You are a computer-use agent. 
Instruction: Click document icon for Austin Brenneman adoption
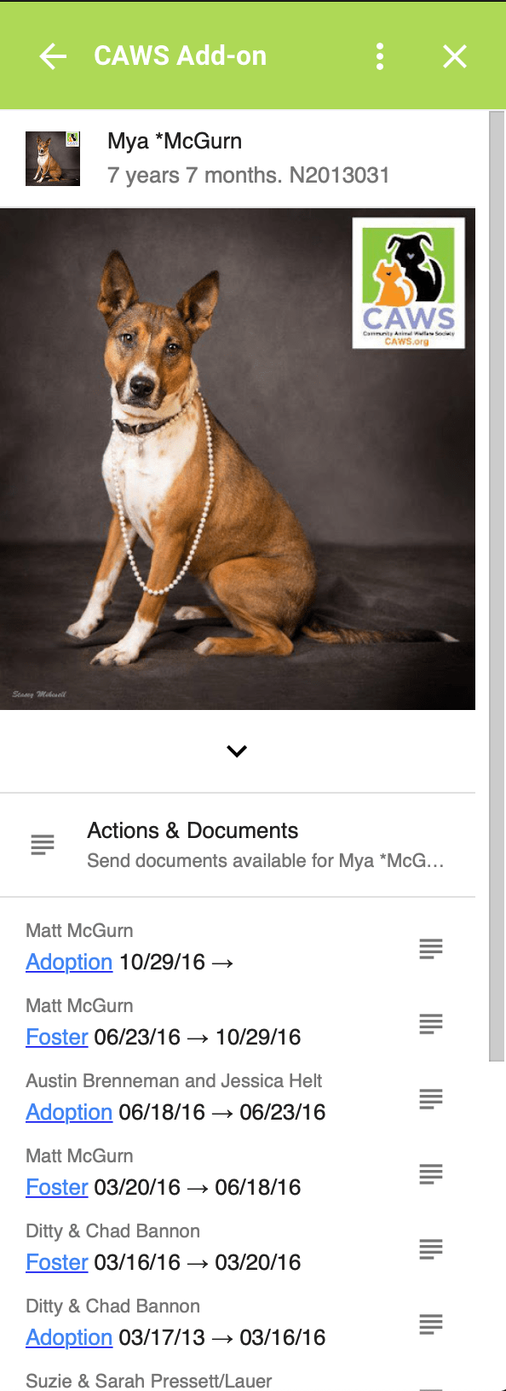[431, 1098]
